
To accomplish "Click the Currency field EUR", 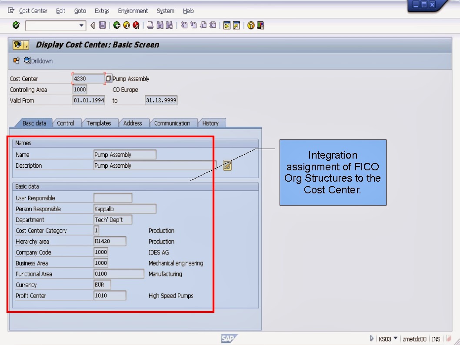I will [102, 285].
